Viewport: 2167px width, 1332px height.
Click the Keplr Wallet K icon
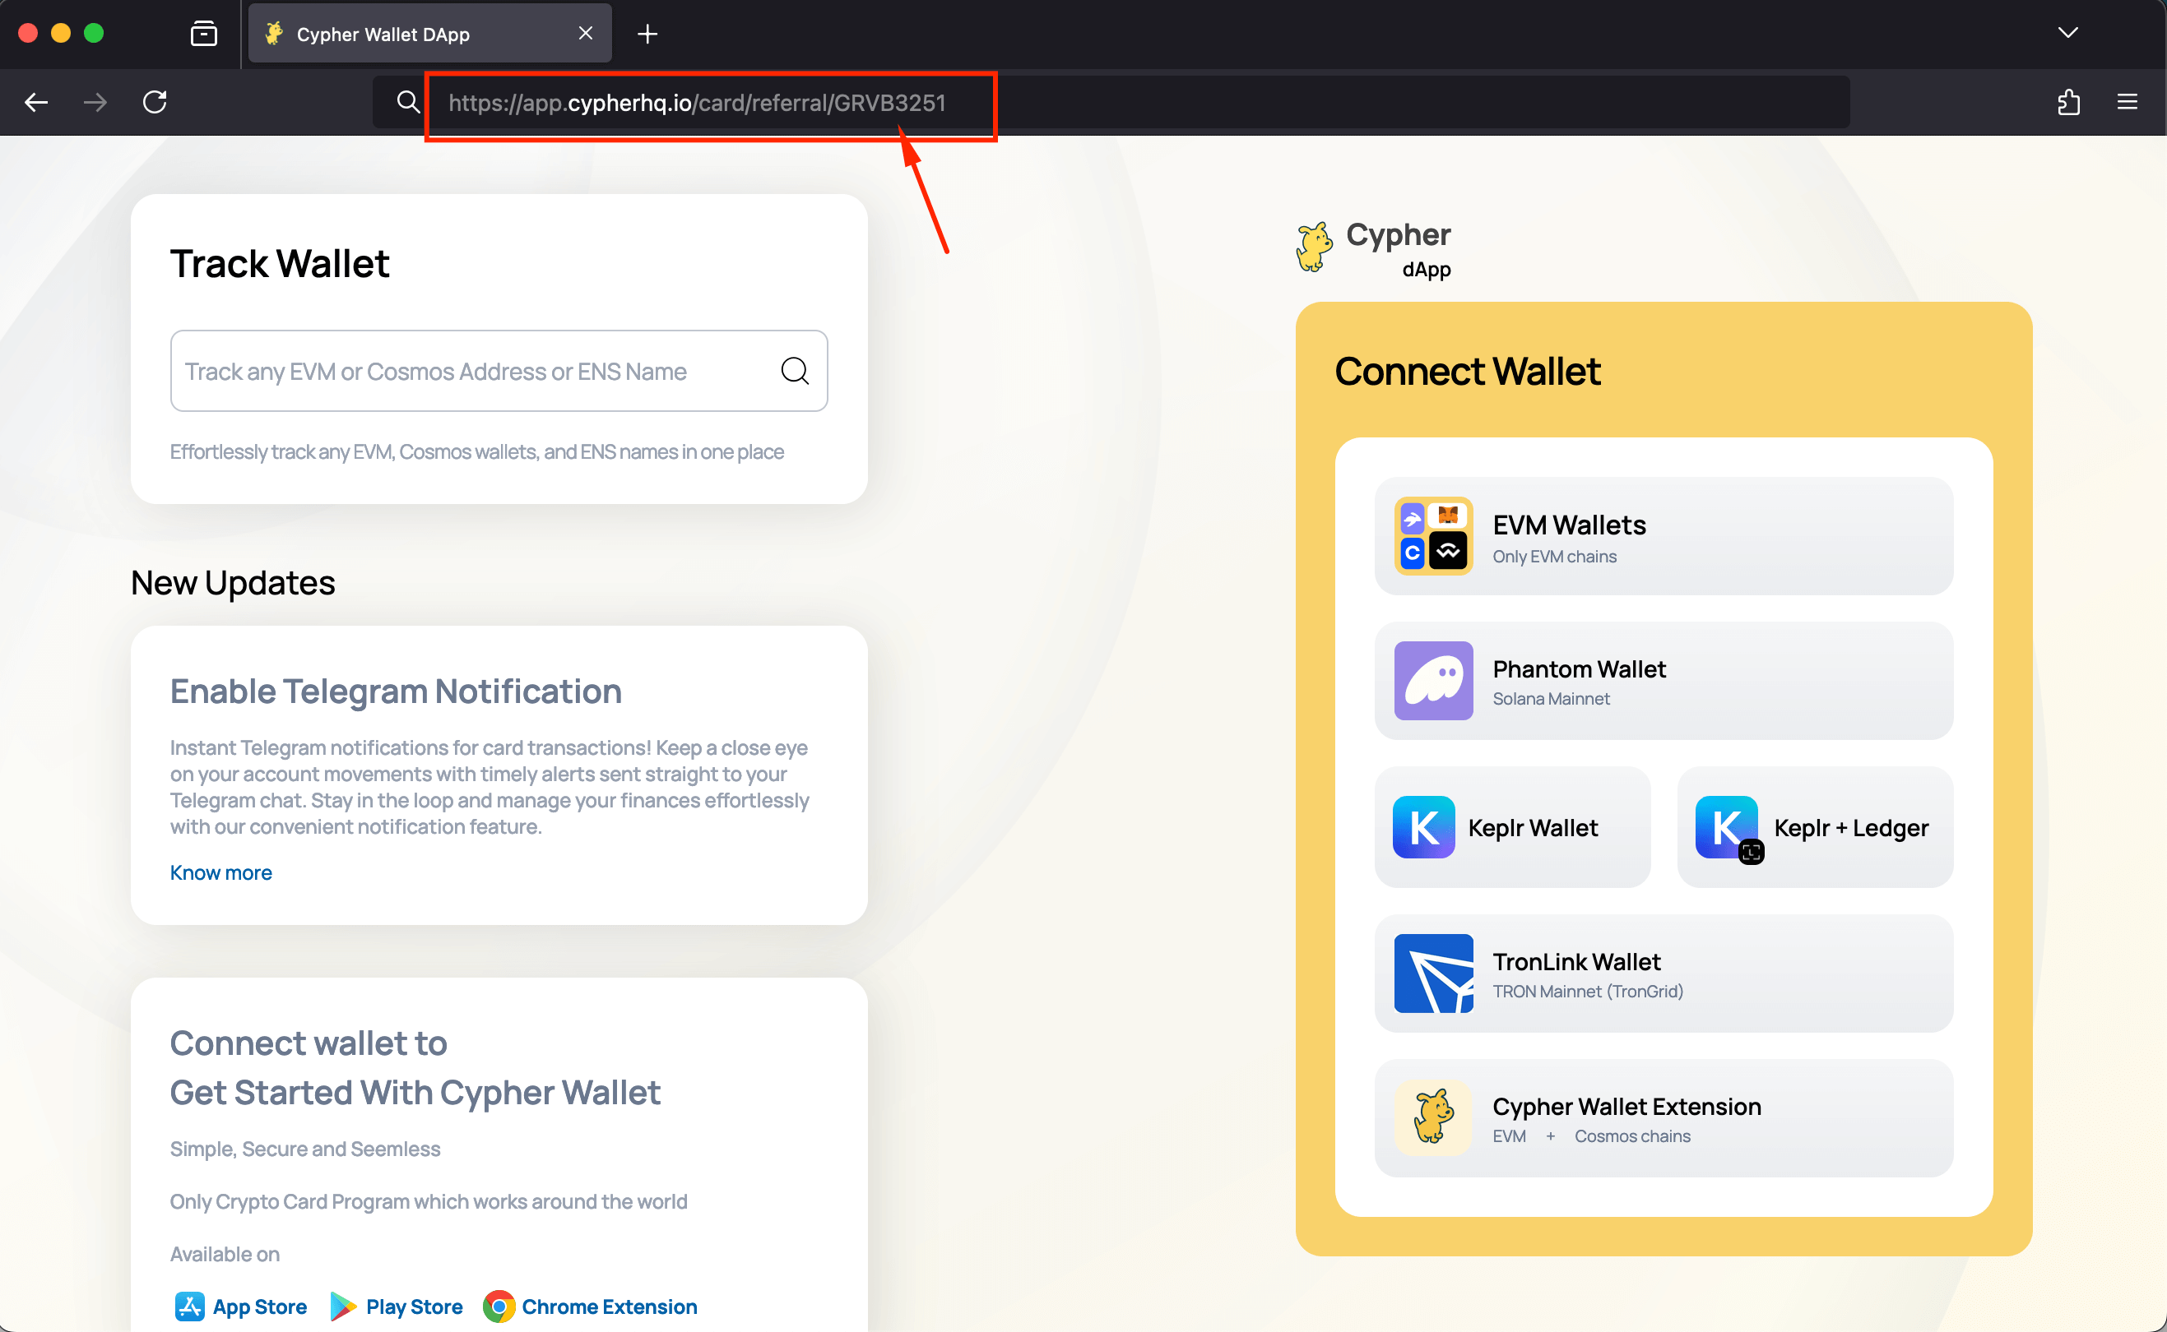[1424, 827]
